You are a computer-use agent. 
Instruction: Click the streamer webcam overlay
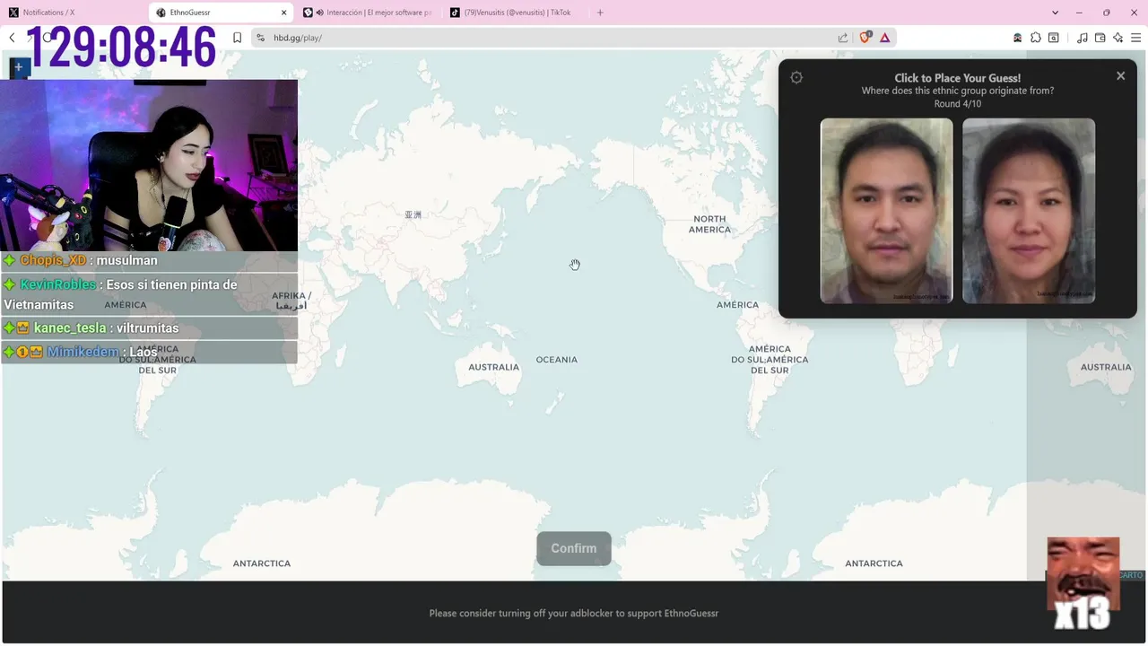(x=149, y=165)
